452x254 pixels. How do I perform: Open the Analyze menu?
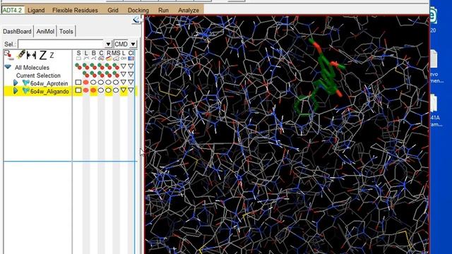(x=189, y=10)
